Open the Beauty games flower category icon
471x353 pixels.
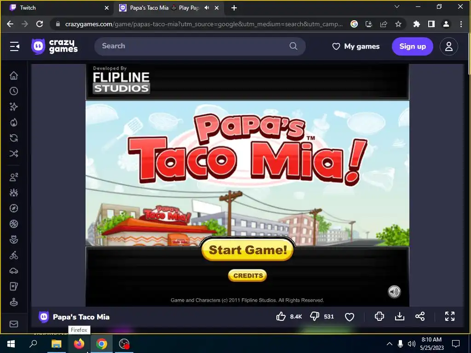coord(14,239)
